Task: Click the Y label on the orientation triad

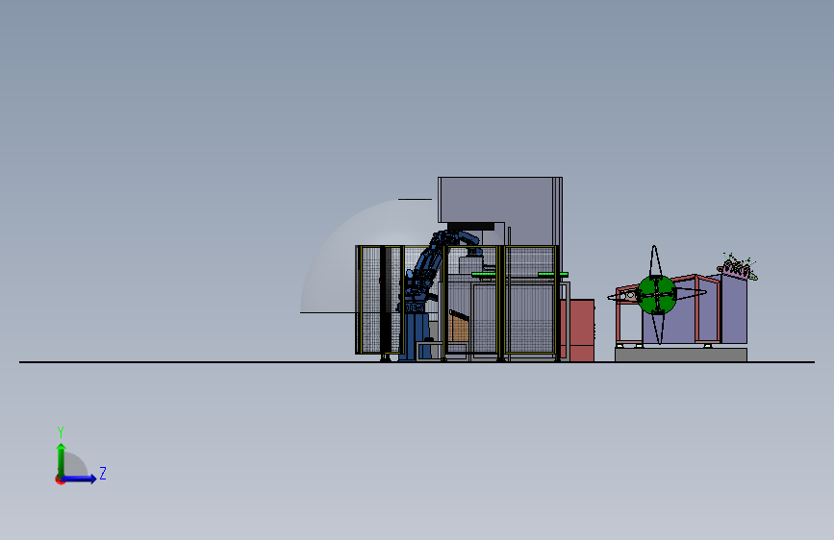Action: [x=61, y=431]
